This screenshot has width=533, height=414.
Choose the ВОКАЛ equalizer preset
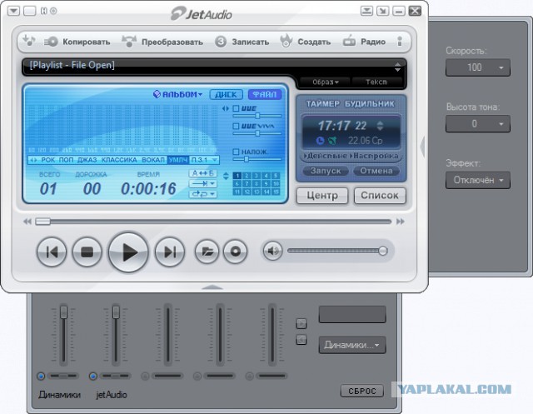(x=153, y=160)
